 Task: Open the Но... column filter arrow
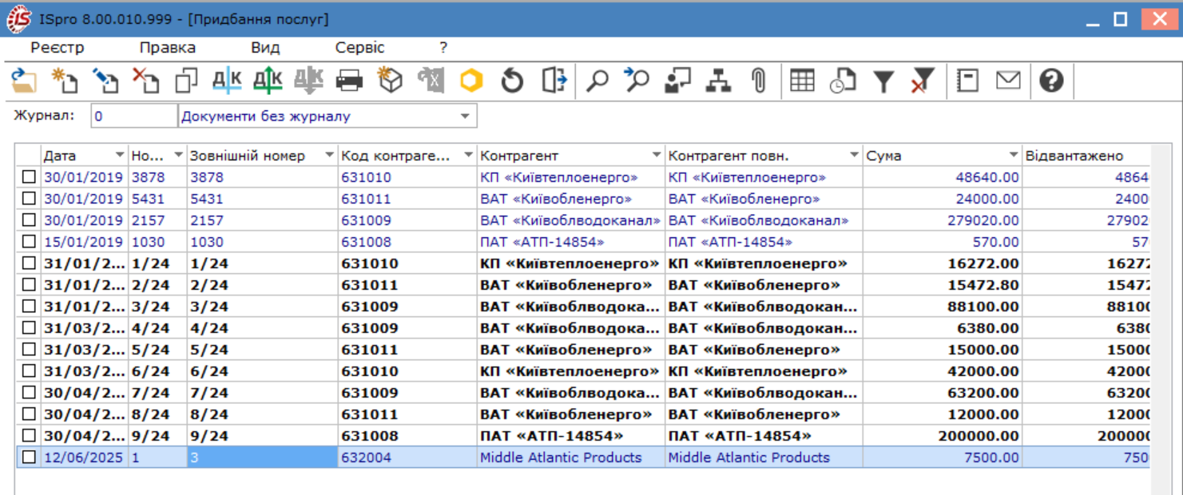[x=178, y=156]
